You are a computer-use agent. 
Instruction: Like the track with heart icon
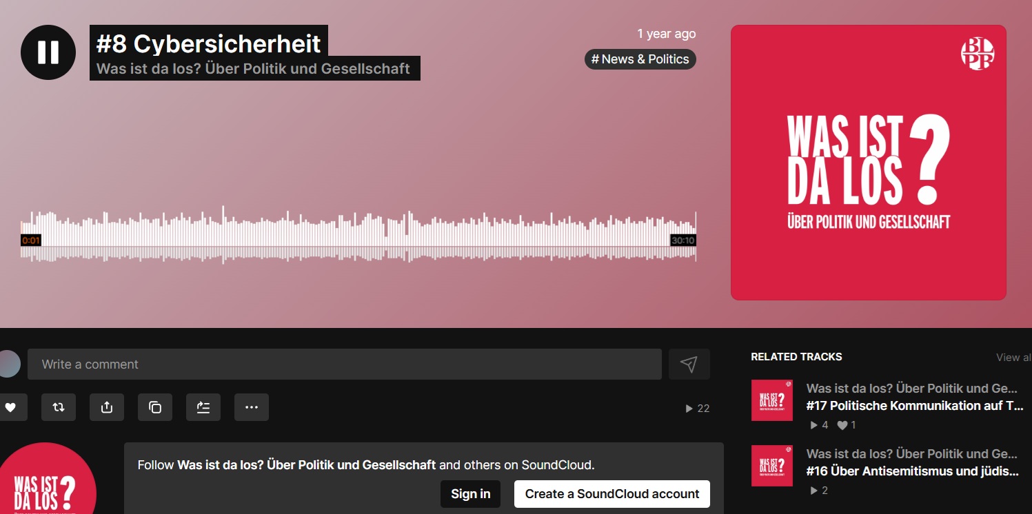tap(10, 407)
